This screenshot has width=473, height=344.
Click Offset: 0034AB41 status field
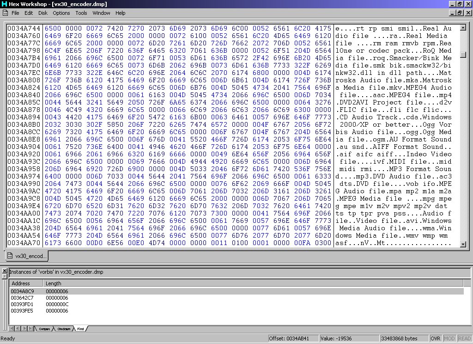[x=293, y=338]
